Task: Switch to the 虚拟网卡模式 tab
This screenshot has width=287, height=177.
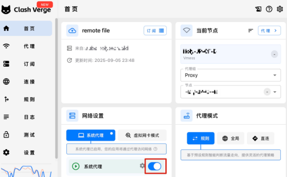Action: tap(143, 135)
